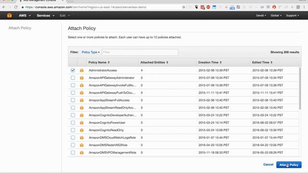Image resolution: width=308 pixels, height=173 pixels.
Task: Tick the AmazonAppStreamFullAccess checkbox
Action: [x=73, y=100]
